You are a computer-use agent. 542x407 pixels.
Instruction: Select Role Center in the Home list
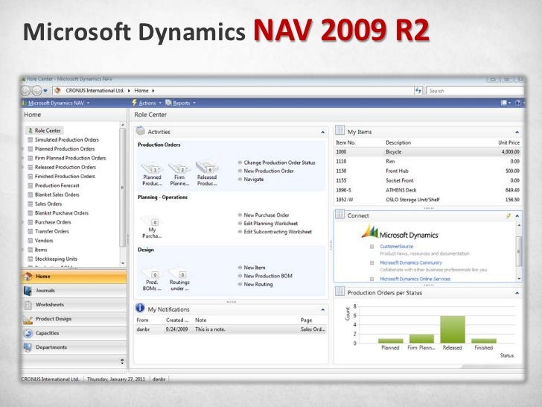[44, 130]
